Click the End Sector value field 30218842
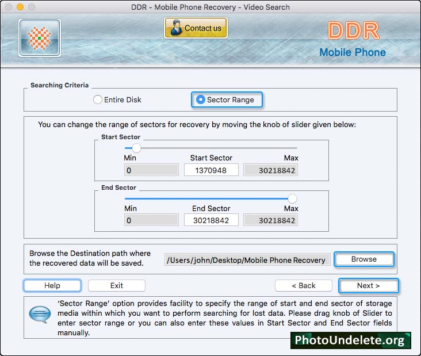421x356 pixels. pyautogui.click(x=211, y=220)
